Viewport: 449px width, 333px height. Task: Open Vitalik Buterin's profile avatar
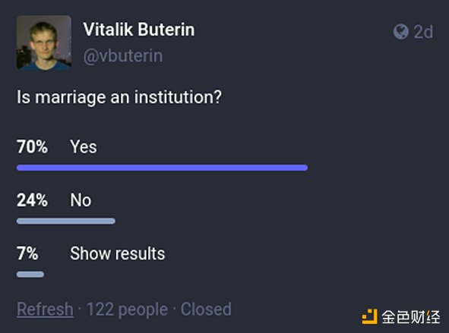(44, 42)
